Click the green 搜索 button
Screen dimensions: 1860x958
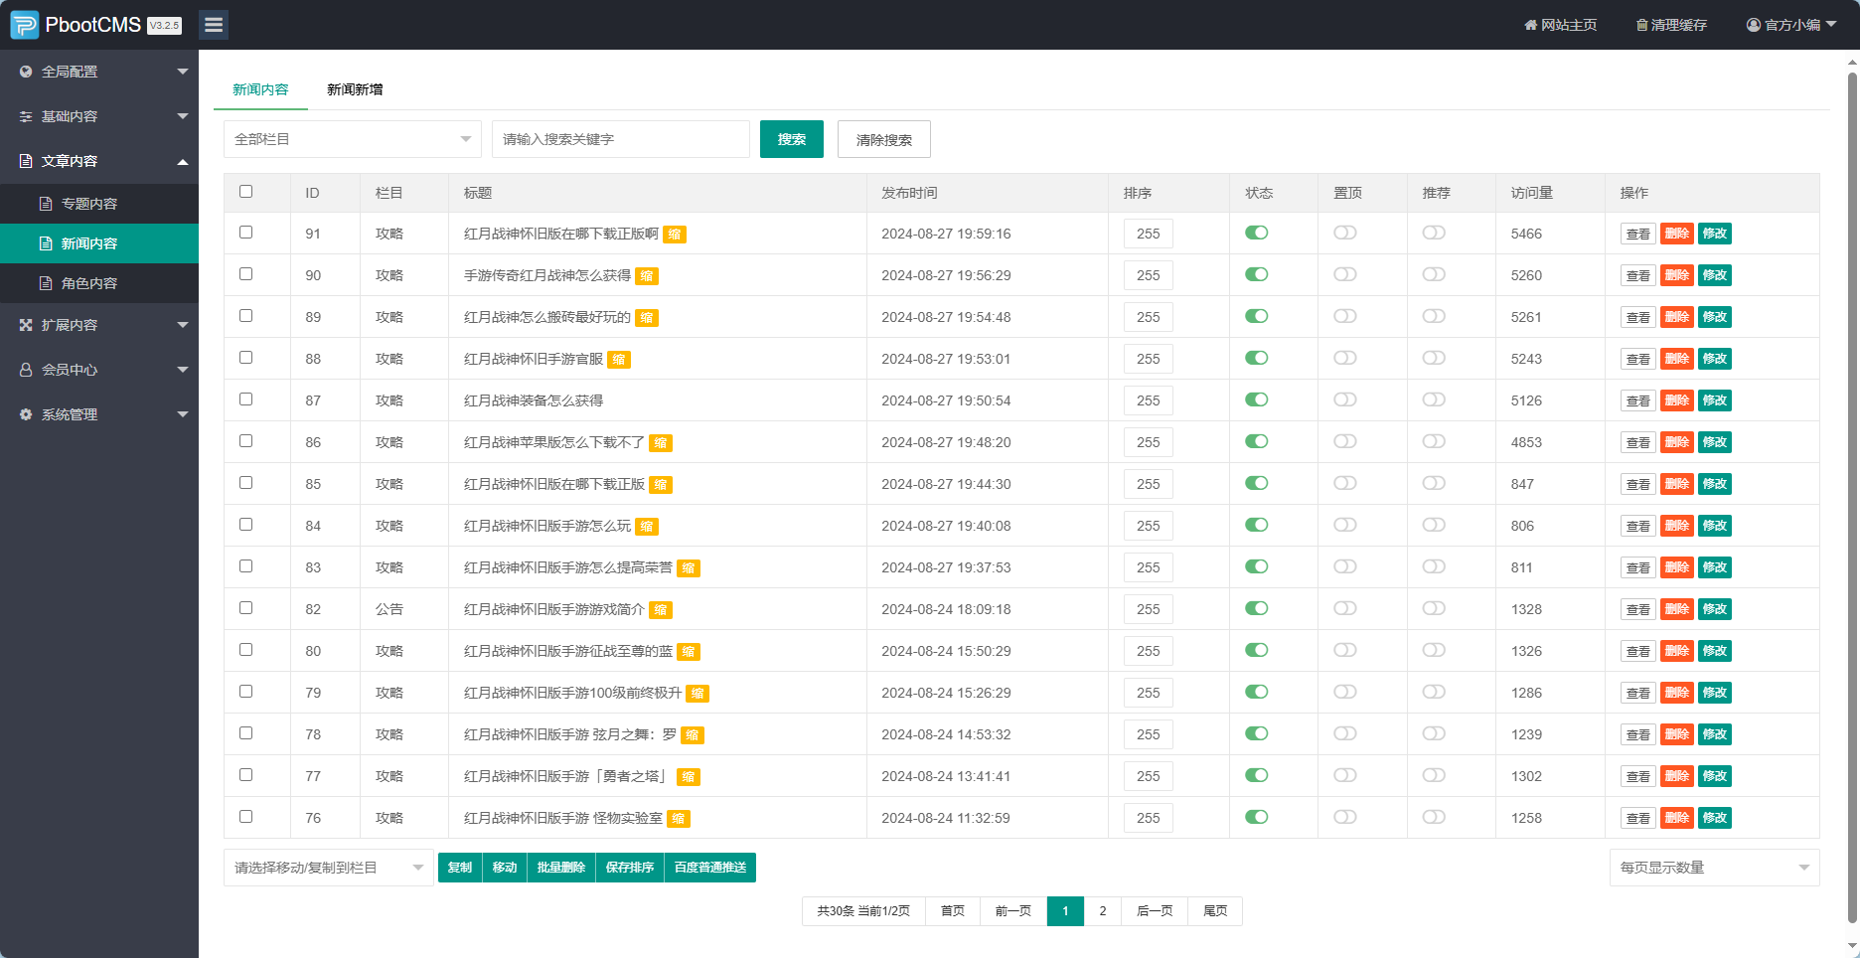pyautogui.click(x=792, y=139)
